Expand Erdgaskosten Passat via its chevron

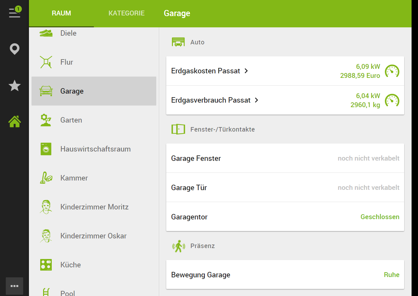[246, 71]
